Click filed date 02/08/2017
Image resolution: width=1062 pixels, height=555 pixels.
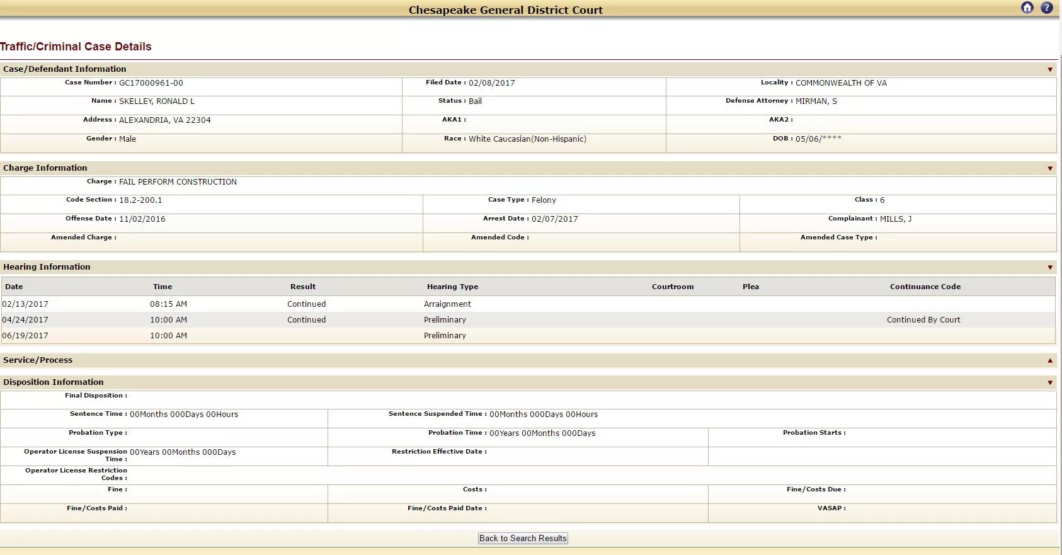(492, 83)
